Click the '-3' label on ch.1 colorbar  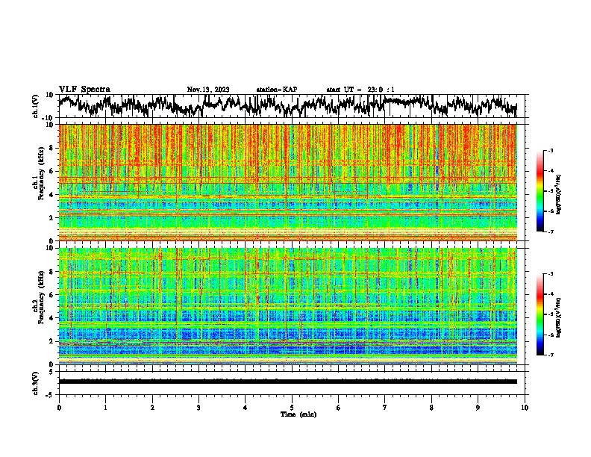pos(550,151)
